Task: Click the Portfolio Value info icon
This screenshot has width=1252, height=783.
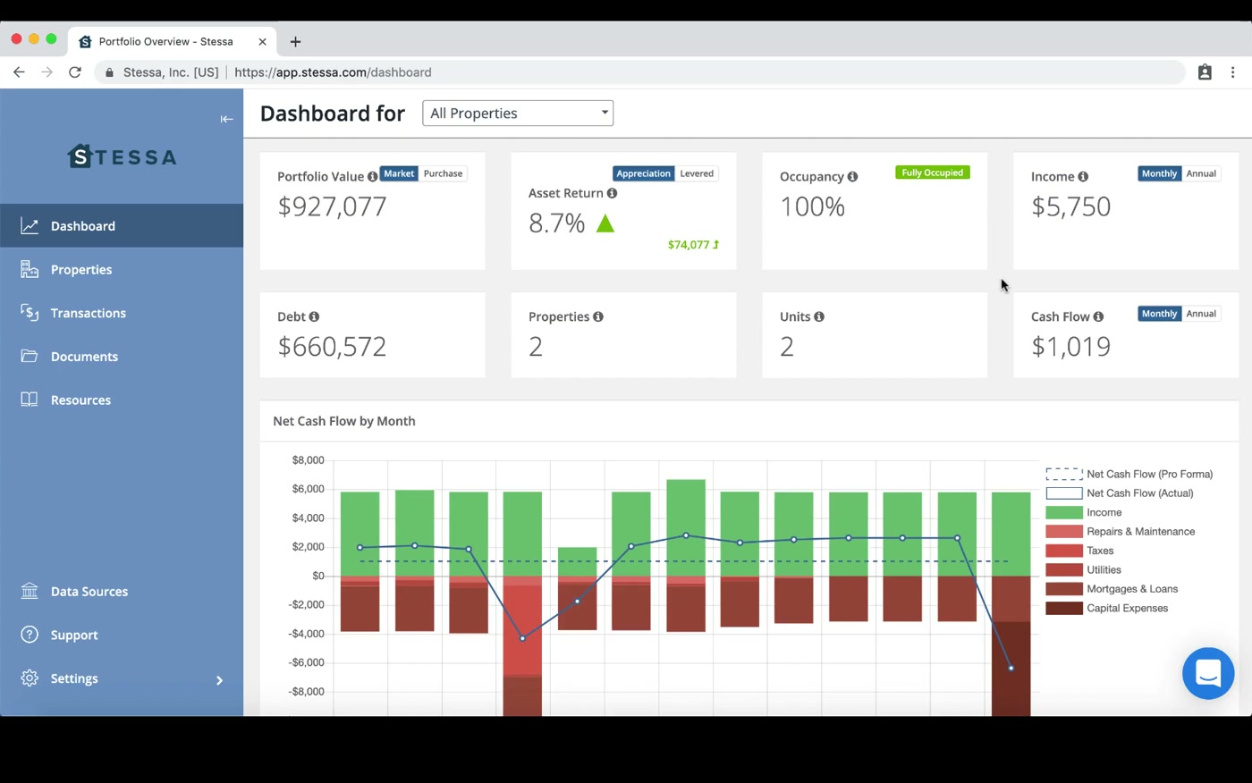Action: point(372,177)
